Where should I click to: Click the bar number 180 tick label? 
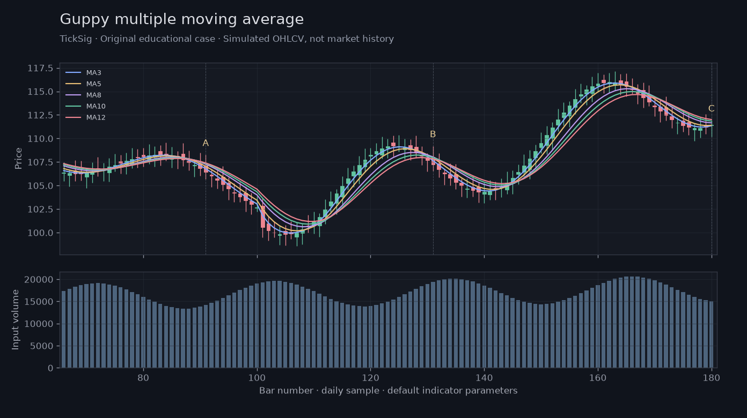(712, 377)
